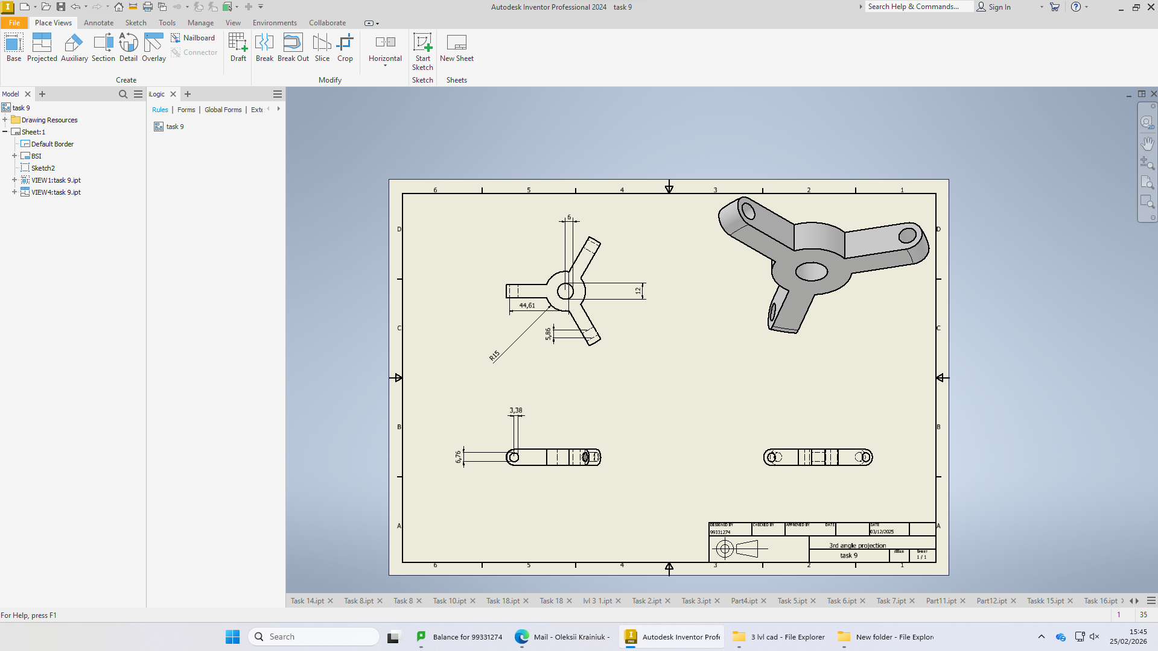Activate the Break Out tool
This screenshot has width=1158, height=651.
(x=293, y=48)
